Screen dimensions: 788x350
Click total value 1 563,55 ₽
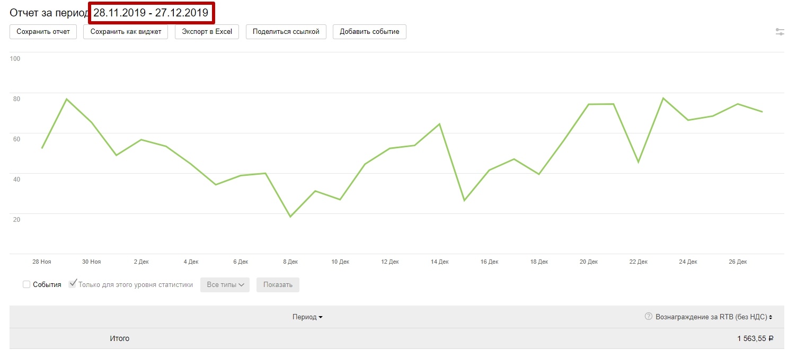[755, 338]
